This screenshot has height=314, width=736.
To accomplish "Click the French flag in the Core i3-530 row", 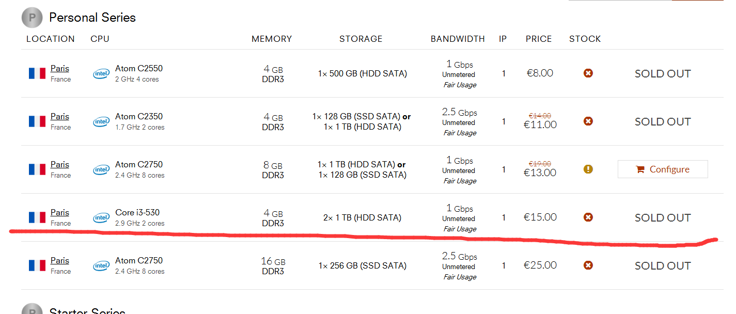I will [x=37, y=217].
